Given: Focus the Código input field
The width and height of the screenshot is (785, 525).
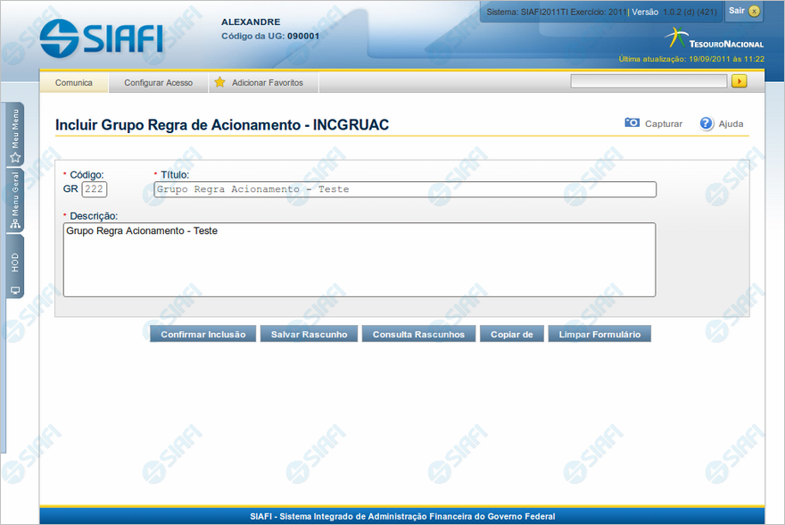Looking at the screenshot, I should pos(94,189).
